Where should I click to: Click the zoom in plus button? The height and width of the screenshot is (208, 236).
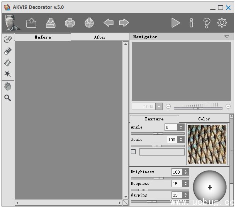tap(228, 107)
